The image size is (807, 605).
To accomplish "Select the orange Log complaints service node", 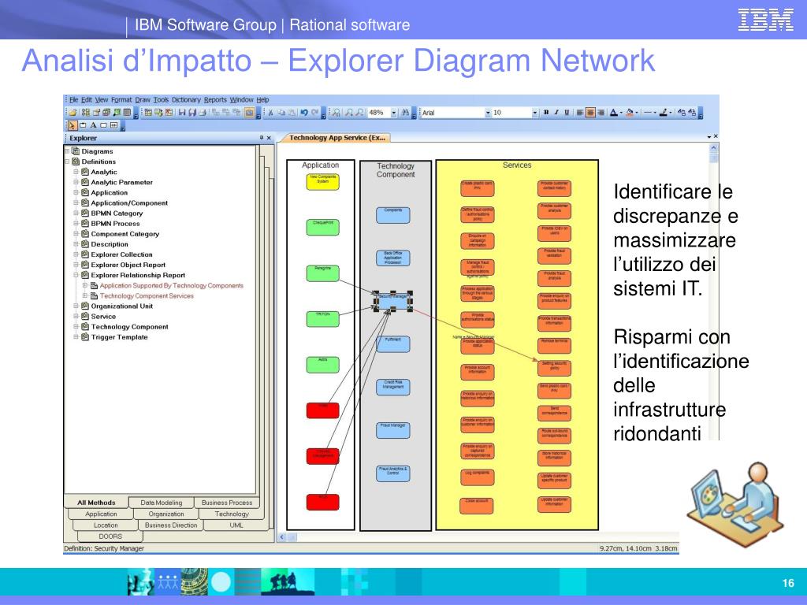I will pos(477,477).
